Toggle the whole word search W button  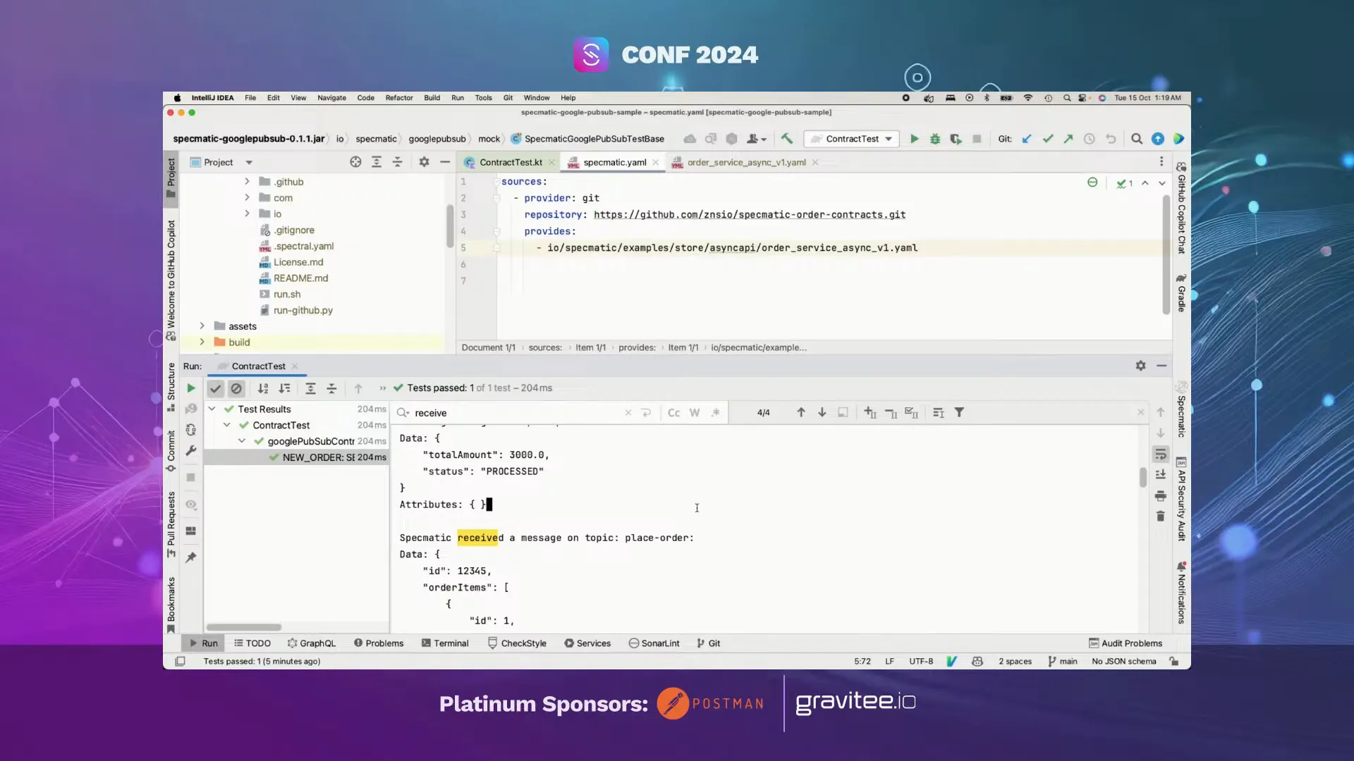[694, 412]
